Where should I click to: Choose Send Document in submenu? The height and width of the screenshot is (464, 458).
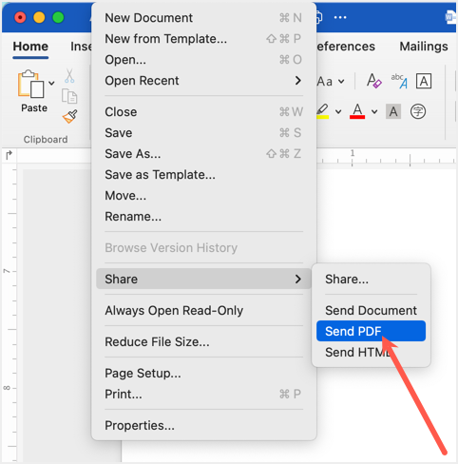click(x=371, y=310)
